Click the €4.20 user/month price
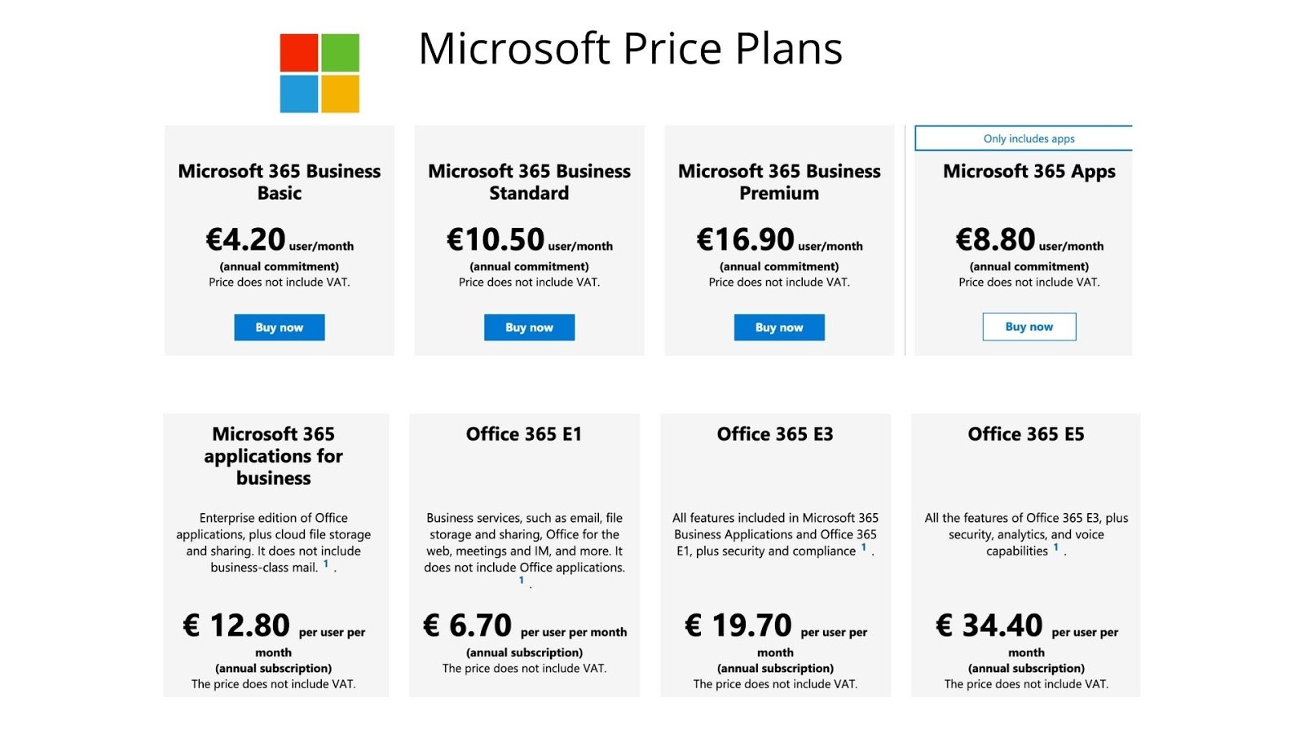This screenshot has width=1304, height=733. coord(280,239)
